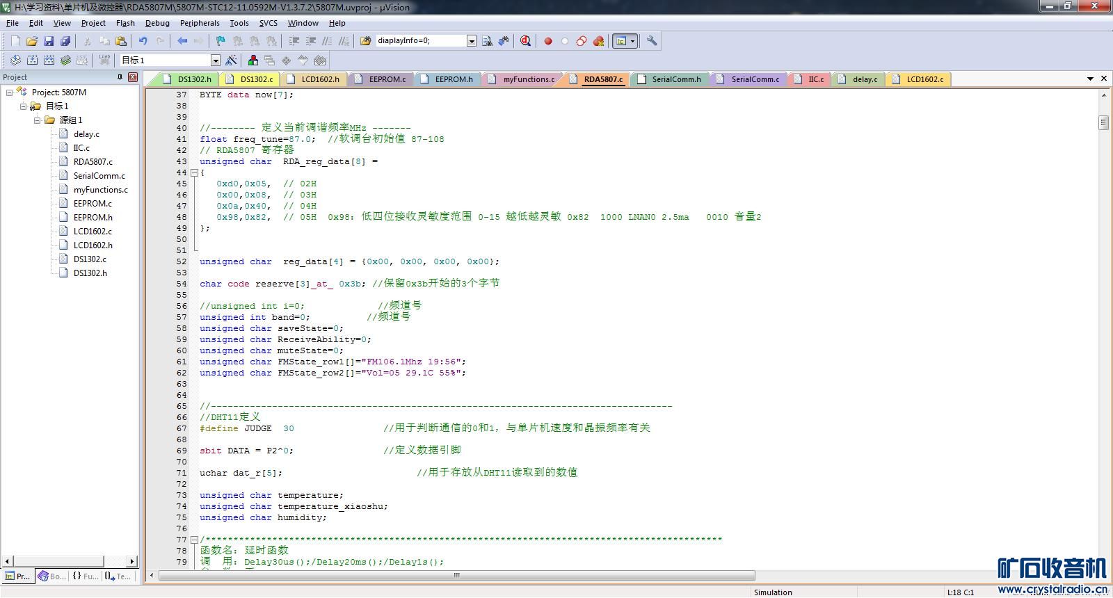Viewport: 1113px width, 598px height.
Task: Open Configuration wrench icon
Action: pyautogui.click(x=652, y=41)
